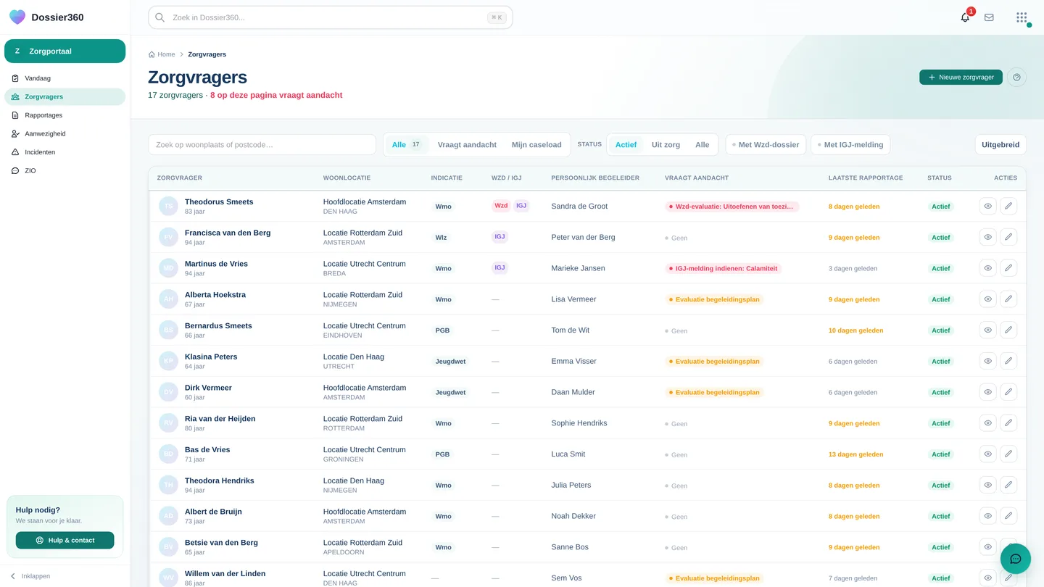Switch to Mijn caseload tab
The width and height of the screenshot is (1044, 587).
coord(536,145)
